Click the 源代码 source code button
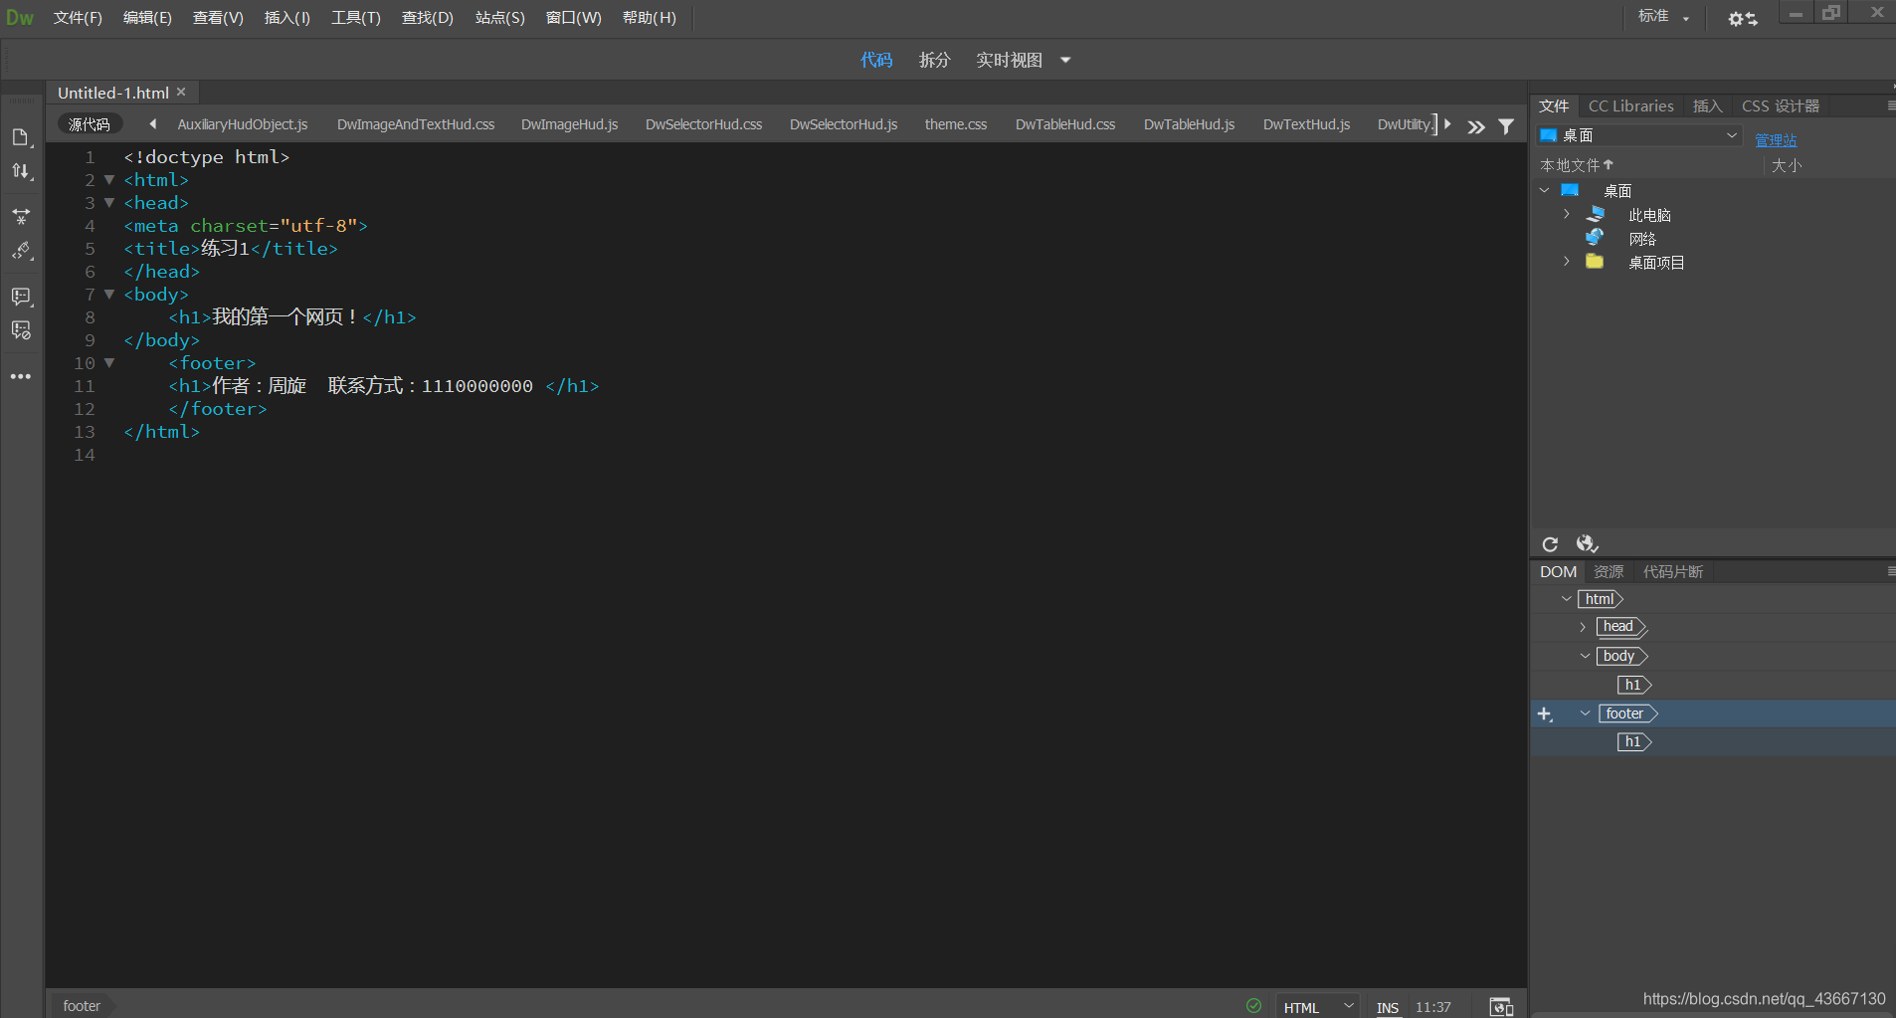 coord(90,124)
